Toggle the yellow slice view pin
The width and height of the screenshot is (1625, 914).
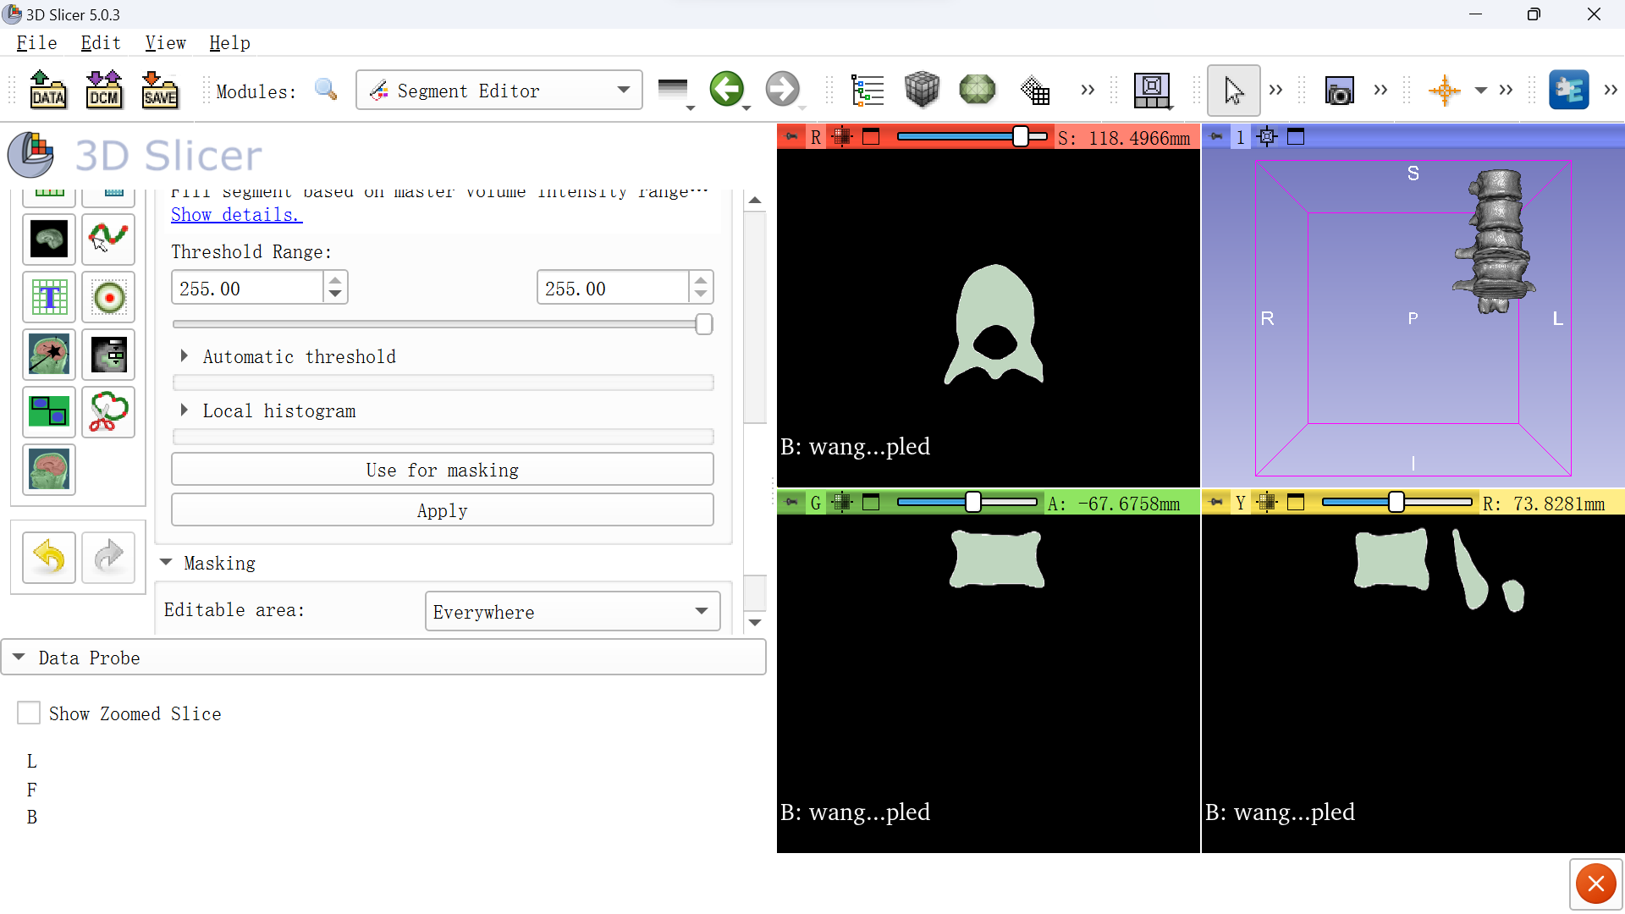[1216, 503]
